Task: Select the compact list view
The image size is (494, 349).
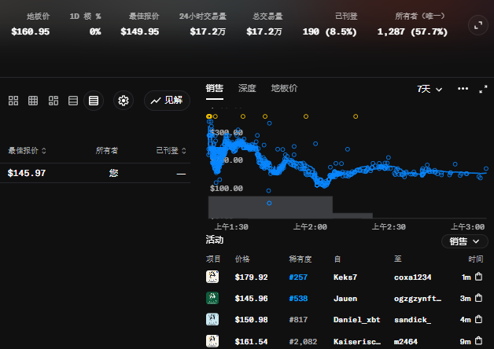Action: [x=94, y=101]
